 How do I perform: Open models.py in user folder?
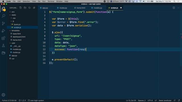[x=17, y=49]
